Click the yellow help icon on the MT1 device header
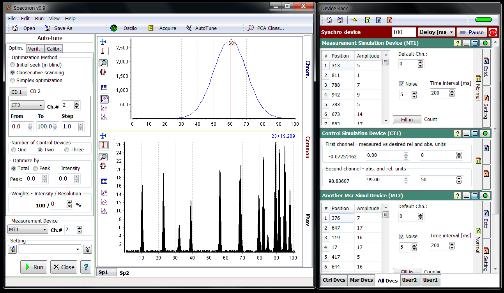This screenshot has height=293, width=504. click(x=458, y=43)
